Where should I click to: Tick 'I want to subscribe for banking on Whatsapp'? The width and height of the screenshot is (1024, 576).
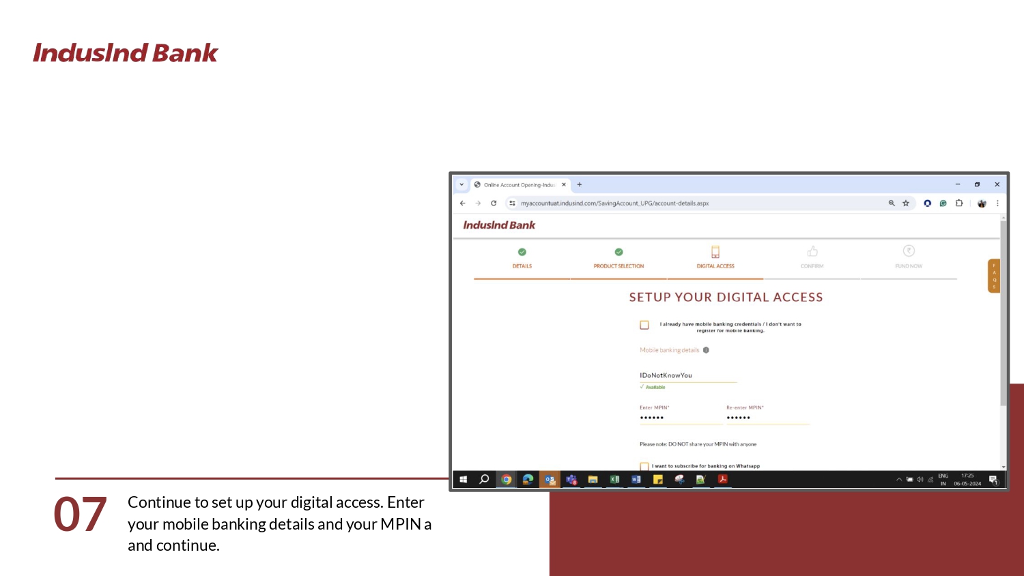(644, 467)
